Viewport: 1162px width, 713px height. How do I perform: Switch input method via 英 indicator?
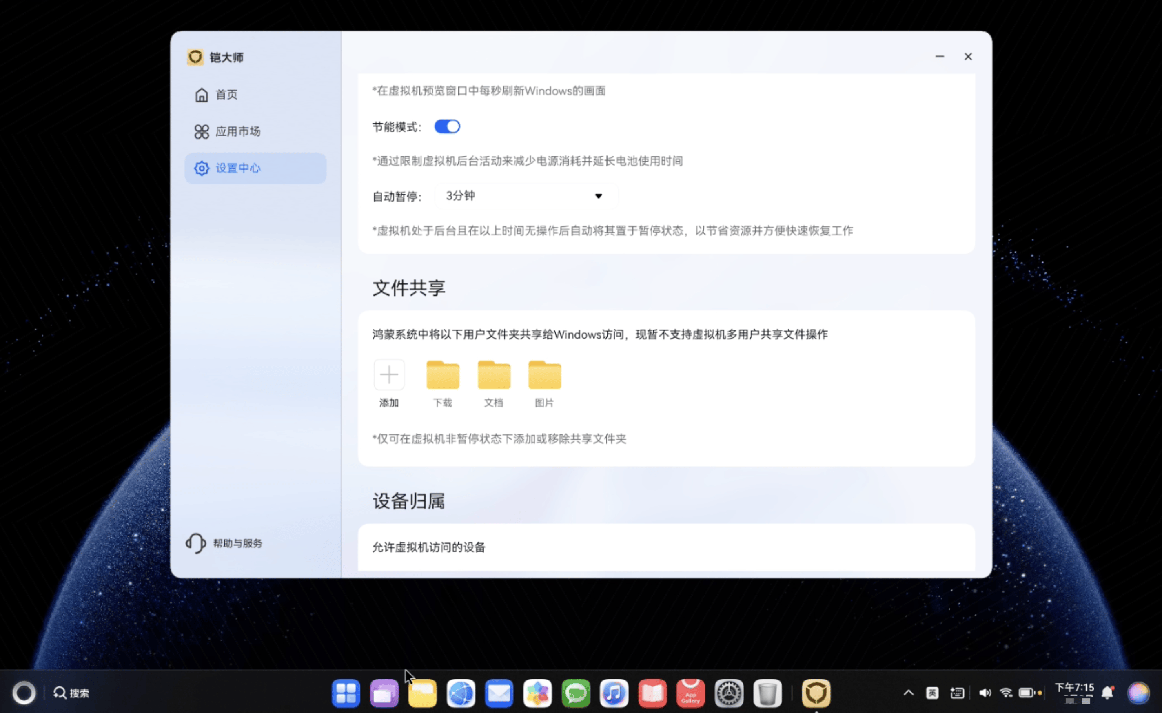click(x=932, y=693)
